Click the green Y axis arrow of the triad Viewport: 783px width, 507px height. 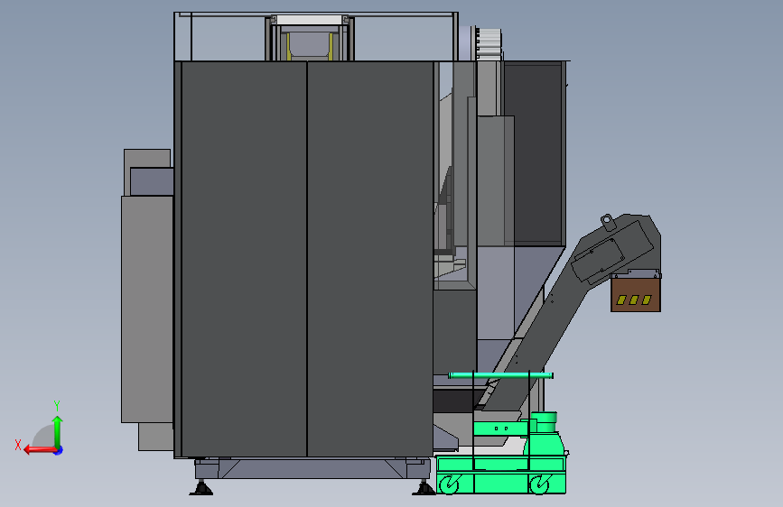[58, 430]
